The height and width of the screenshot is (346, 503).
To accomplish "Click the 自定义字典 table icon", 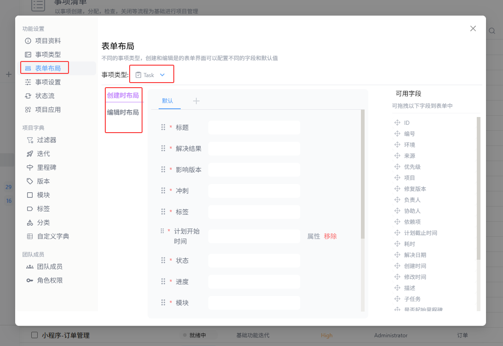I will (x=30, y=236).
